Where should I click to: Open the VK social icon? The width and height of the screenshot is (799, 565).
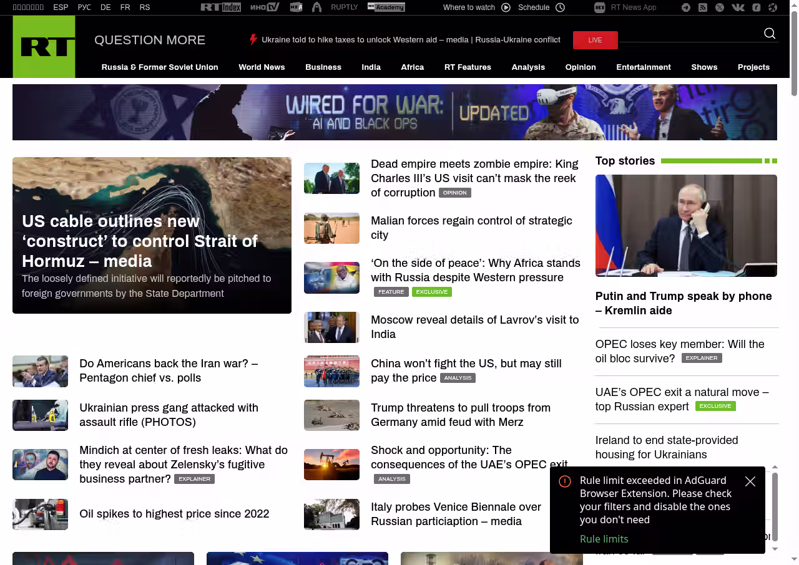pyautogui.click(x=738, y=7)
